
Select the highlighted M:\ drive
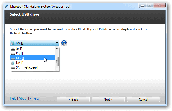click(x=20, y=58)
